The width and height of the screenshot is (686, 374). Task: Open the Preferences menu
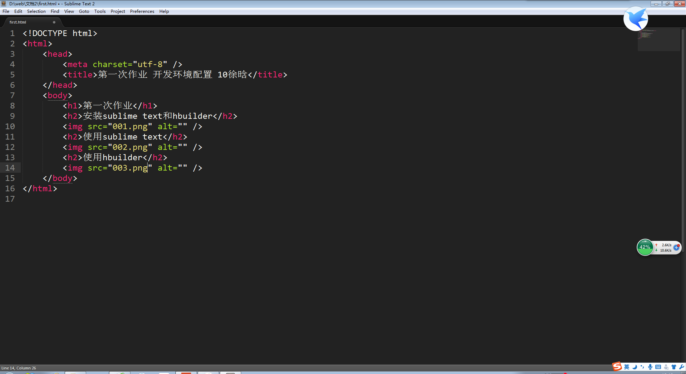point(142,11)
